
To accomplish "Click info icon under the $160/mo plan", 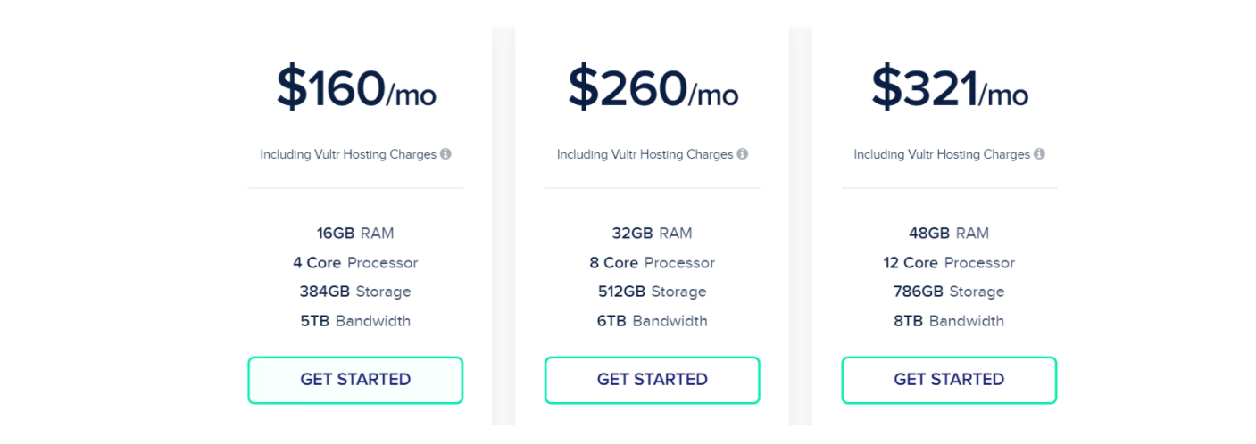I will [445, 154].
